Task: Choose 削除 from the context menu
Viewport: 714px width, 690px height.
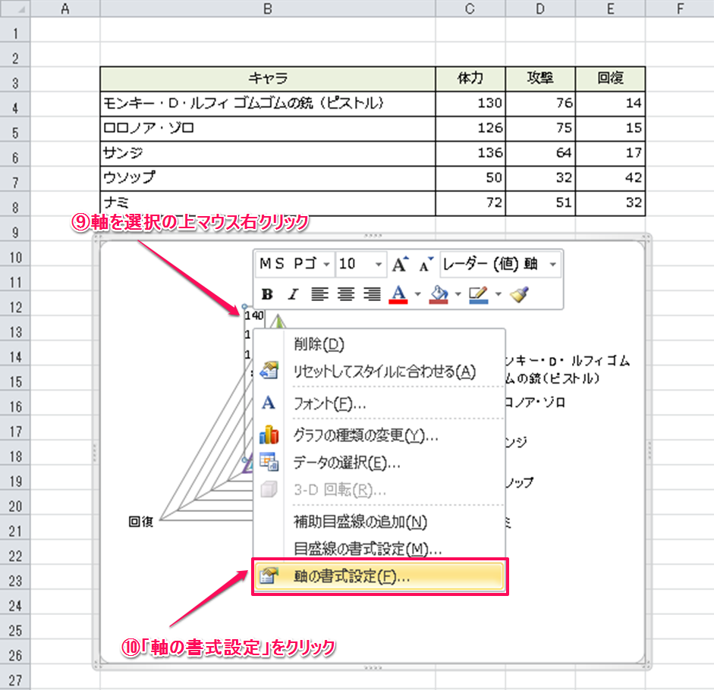Action: 319,344
